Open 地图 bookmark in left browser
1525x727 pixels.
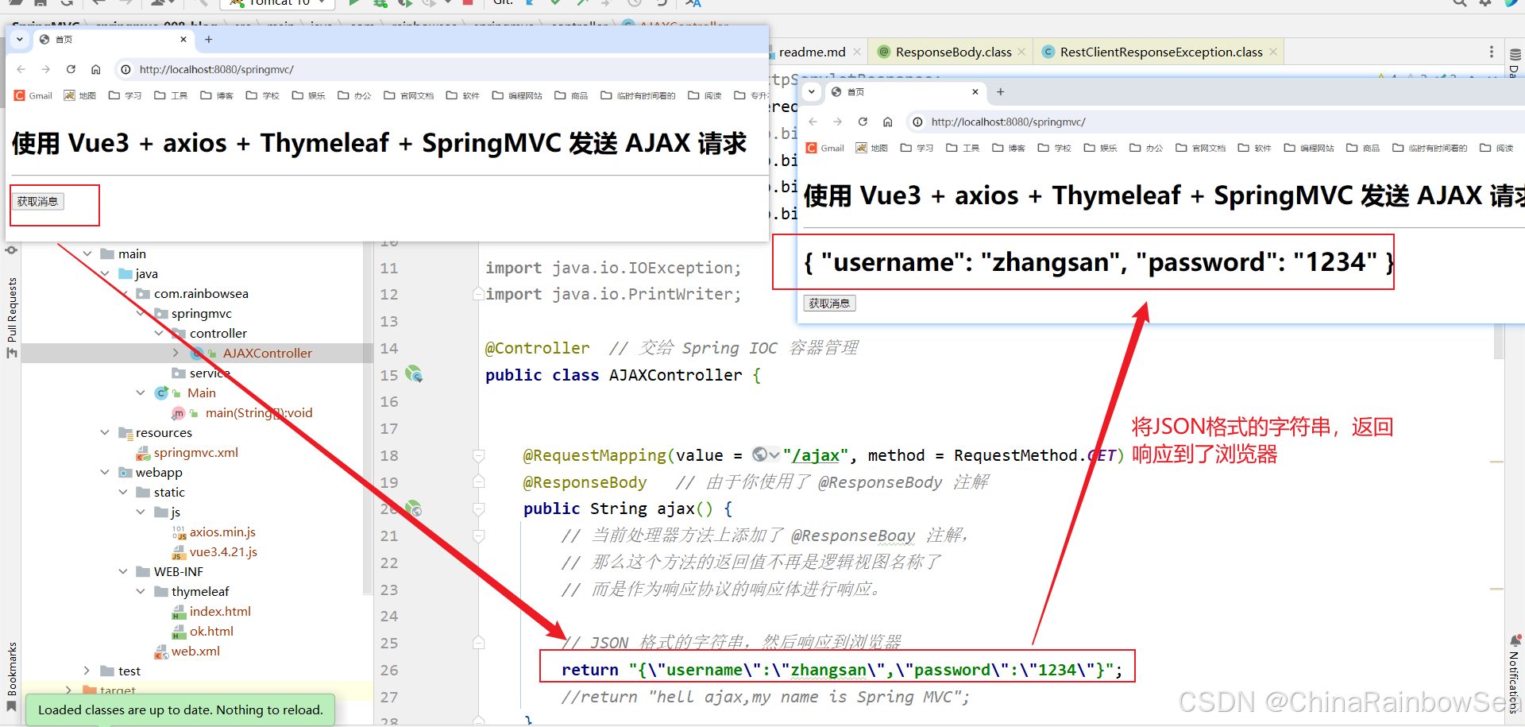click(80, 95)
